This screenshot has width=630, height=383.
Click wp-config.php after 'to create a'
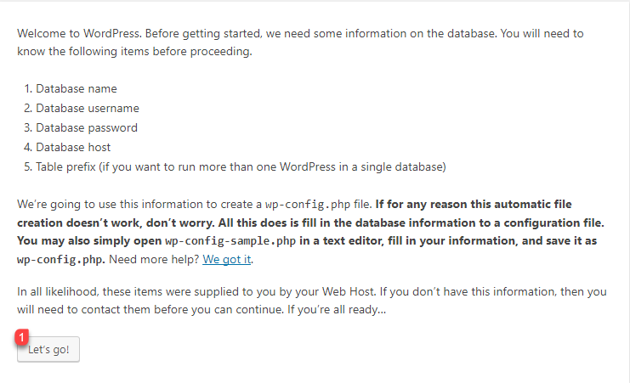pyautogui.click(x=308, y=205)
